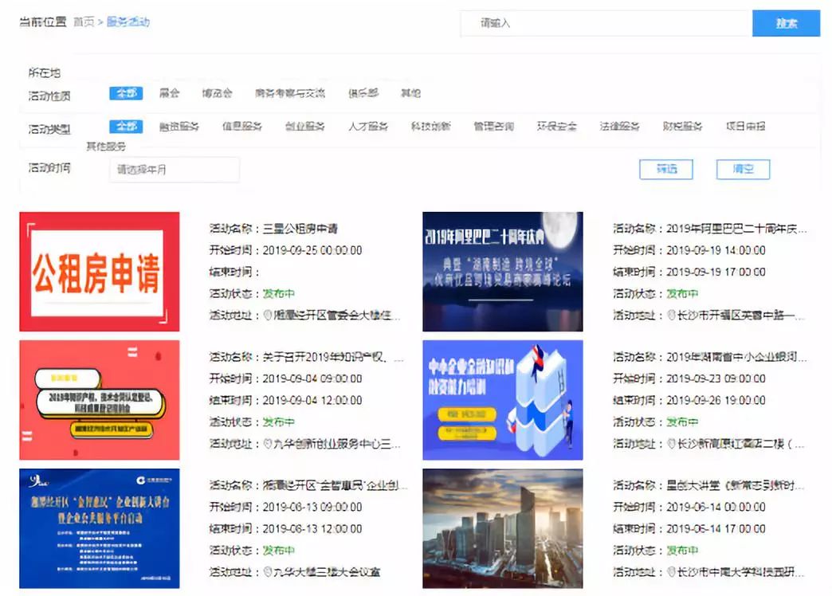Click location pin beside 九华大厦三楼大会议室 address
Screen dimensions: 832x596
269,571
